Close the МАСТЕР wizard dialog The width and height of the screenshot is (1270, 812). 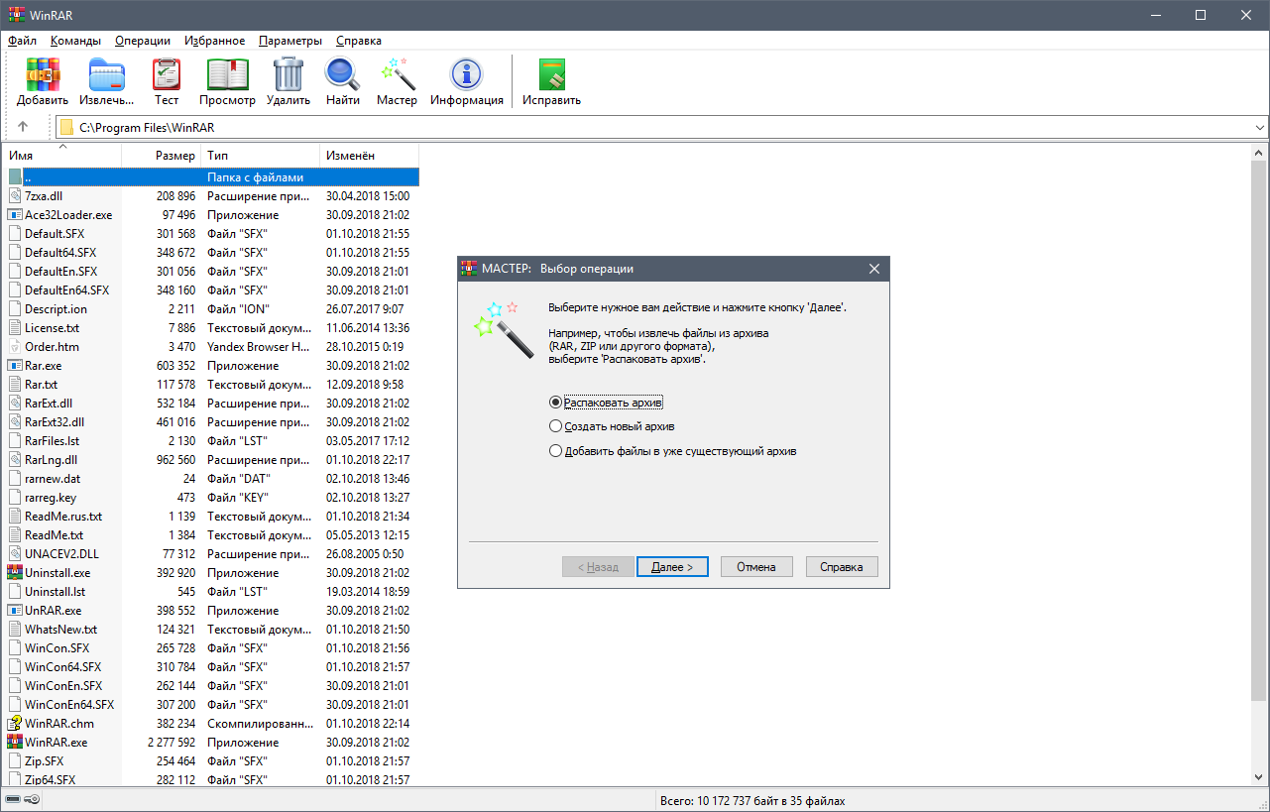pos(873,269)
